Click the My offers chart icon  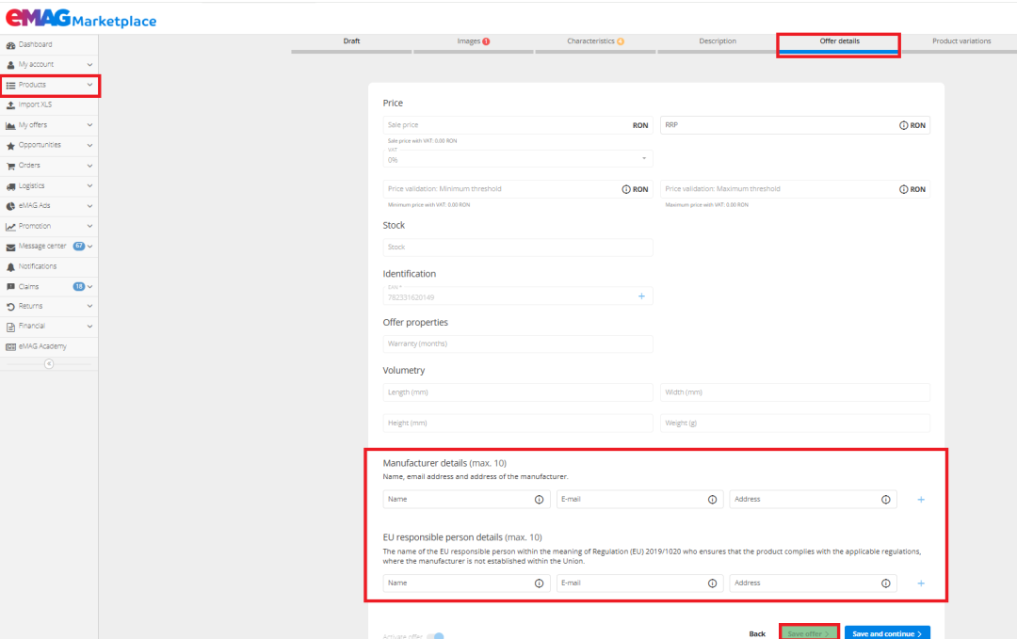coord(10,125)
